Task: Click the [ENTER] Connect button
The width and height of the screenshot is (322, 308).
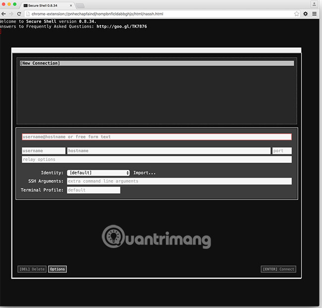Action: click(278, 269)
